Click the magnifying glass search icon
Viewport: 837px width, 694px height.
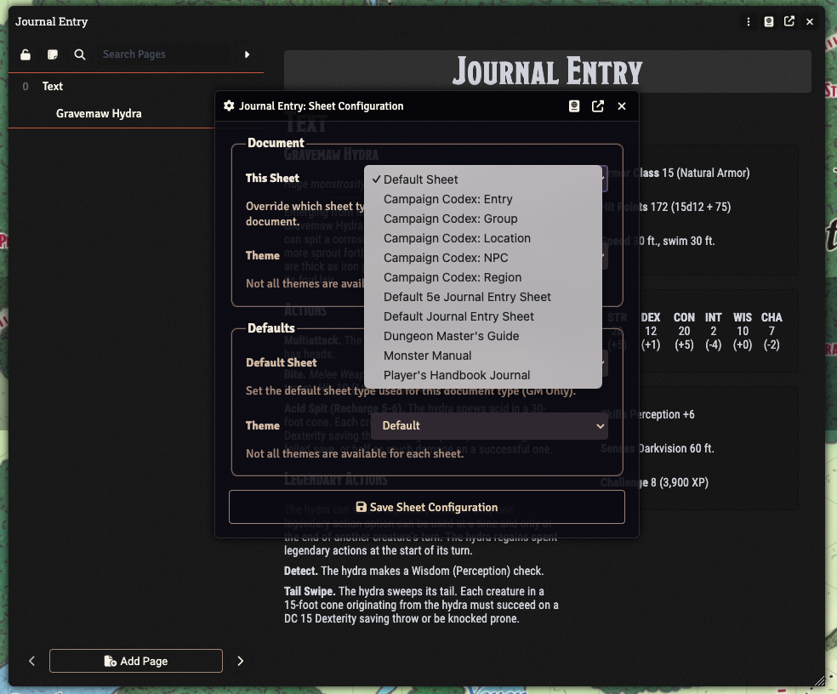click(80, 54)
